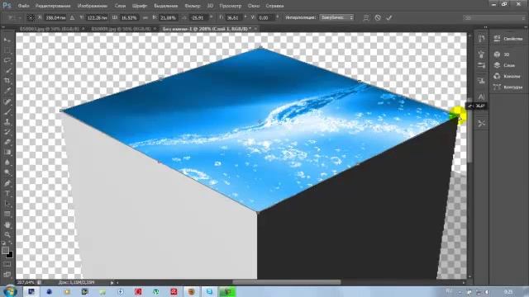Image resolution: width=529 pixels, height=297 pixels.
Task: Select the Lasso tool
Action: click(x=7, y=60)
